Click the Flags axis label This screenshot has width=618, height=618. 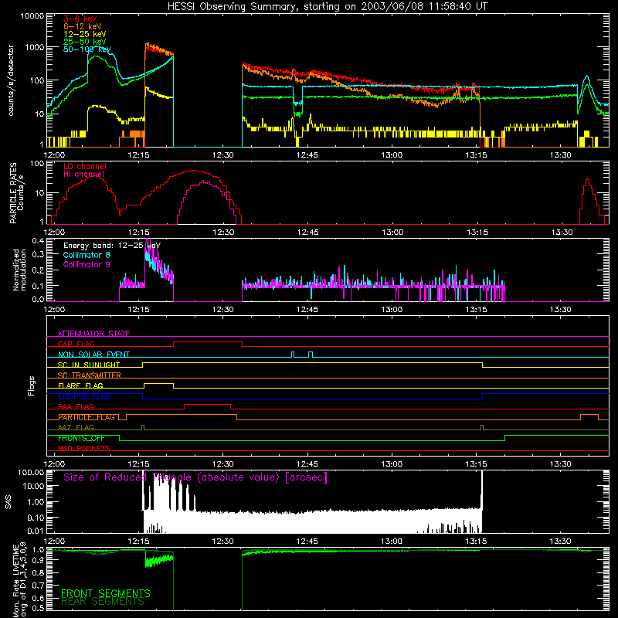tap(31, 385)
